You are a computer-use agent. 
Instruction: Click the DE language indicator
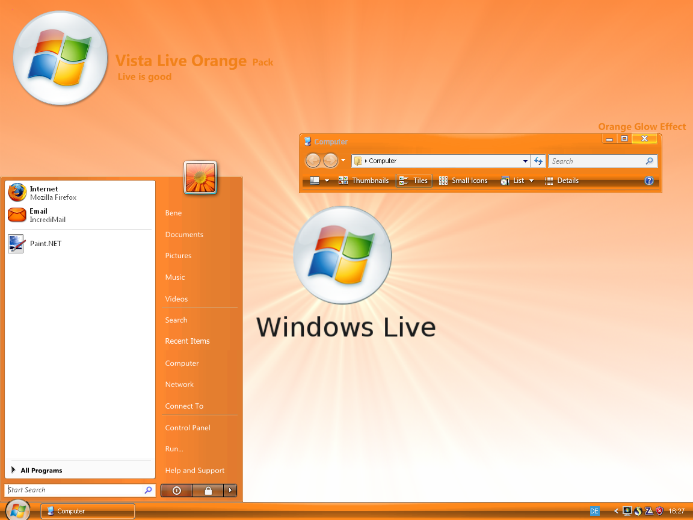(x=594, y=511)
